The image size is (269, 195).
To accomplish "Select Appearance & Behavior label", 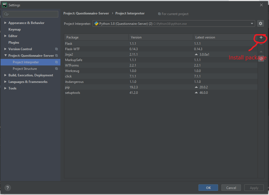I will (x=26, y=23).
